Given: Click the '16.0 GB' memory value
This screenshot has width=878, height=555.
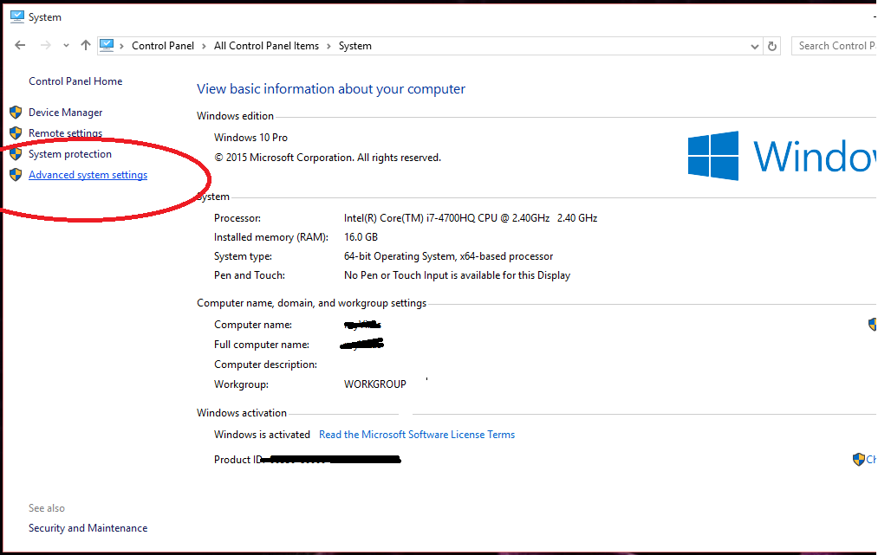Looking at the screenshot, I should pos(361,237).
